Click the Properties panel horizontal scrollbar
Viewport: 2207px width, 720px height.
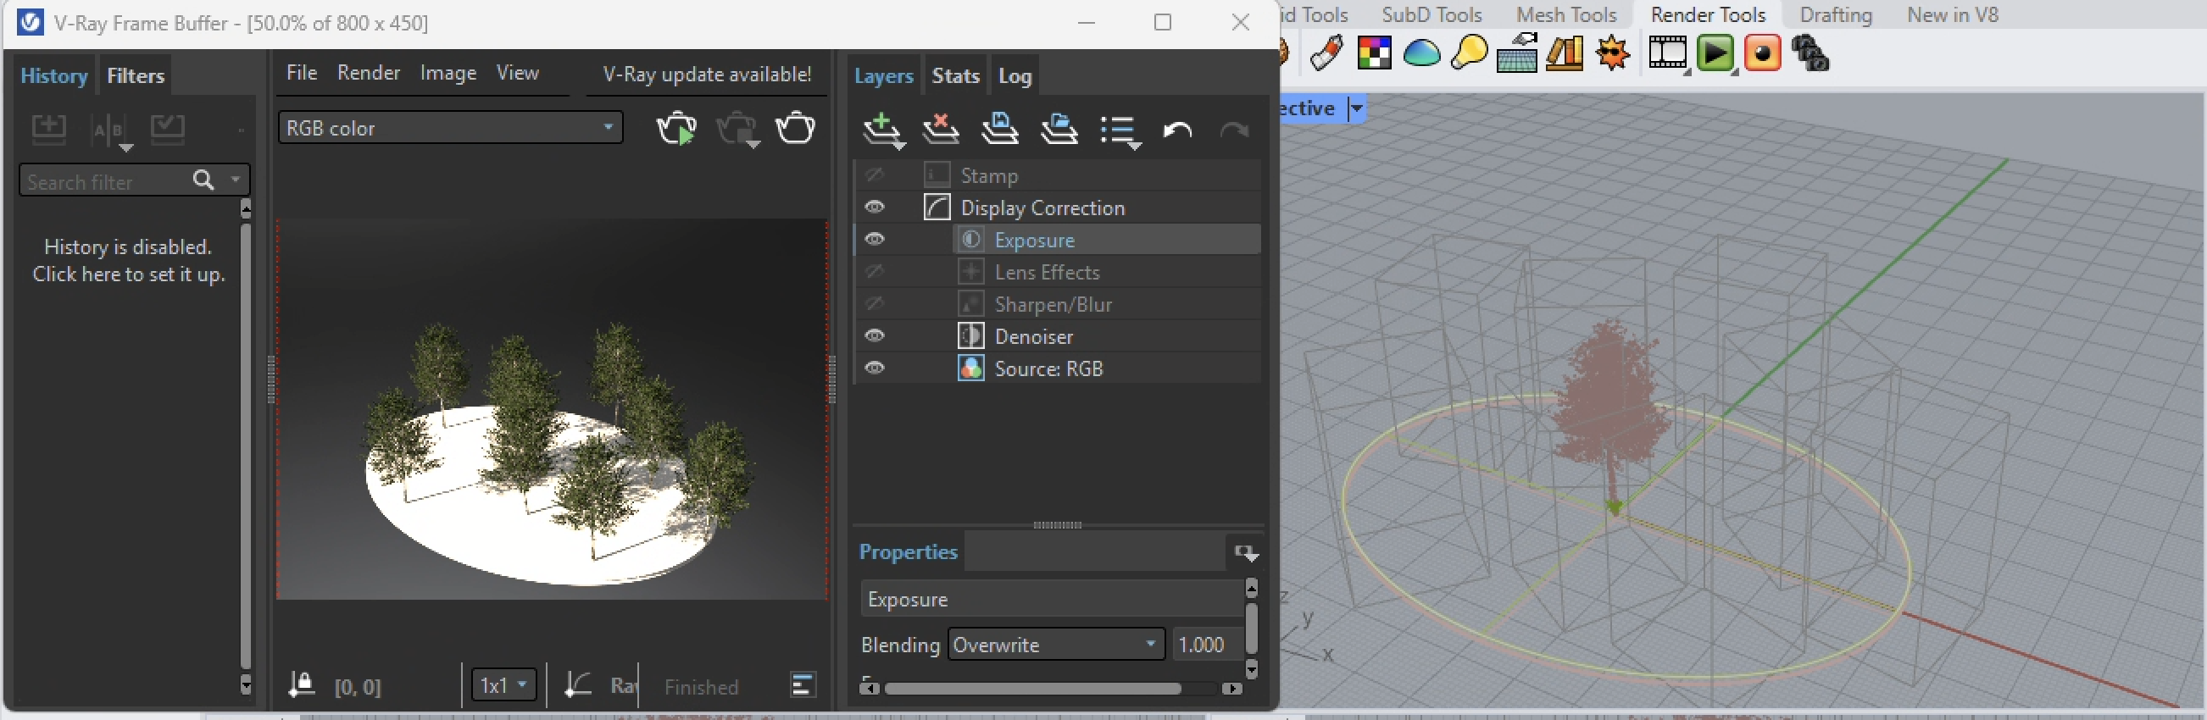click(x=1032, y=689)
